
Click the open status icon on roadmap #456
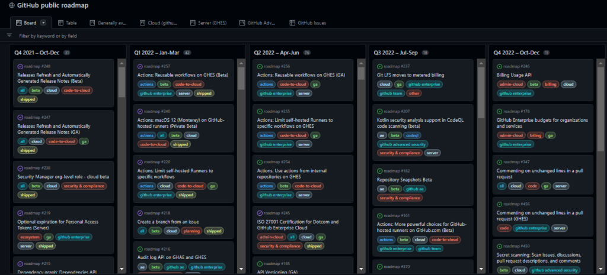point(499,204)
